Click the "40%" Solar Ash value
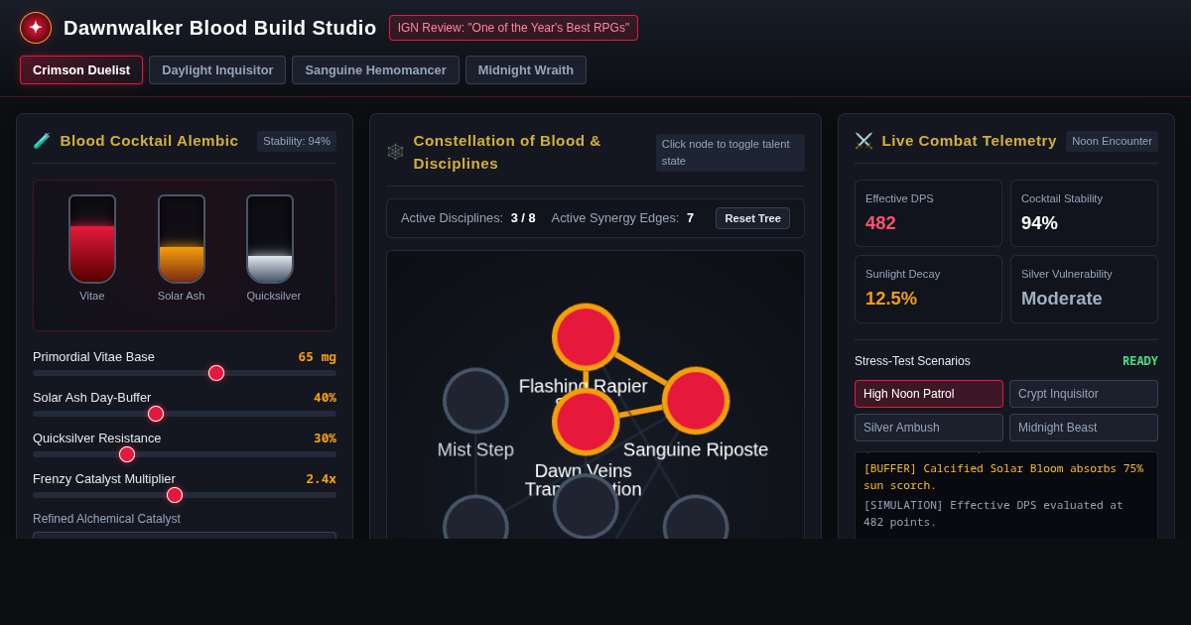 (x=325, y=398)
